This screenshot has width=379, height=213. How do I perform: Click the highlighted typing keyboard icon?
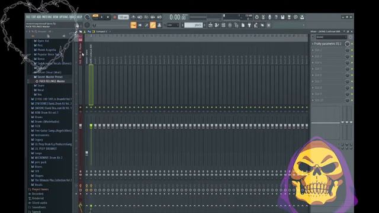click(x=133, y=25)
